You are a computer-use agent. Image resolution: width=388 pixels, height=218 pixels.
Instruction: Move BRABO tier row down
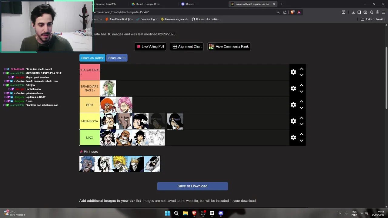click(301, 91)
